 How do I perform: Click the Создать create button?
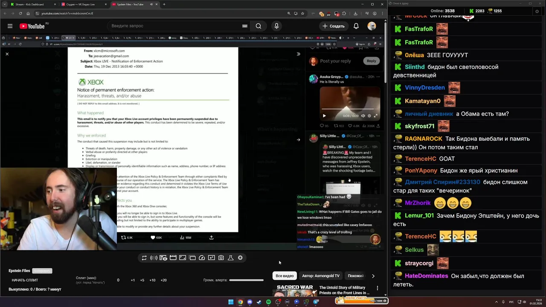pyautogui.click(x=333, y=26)
